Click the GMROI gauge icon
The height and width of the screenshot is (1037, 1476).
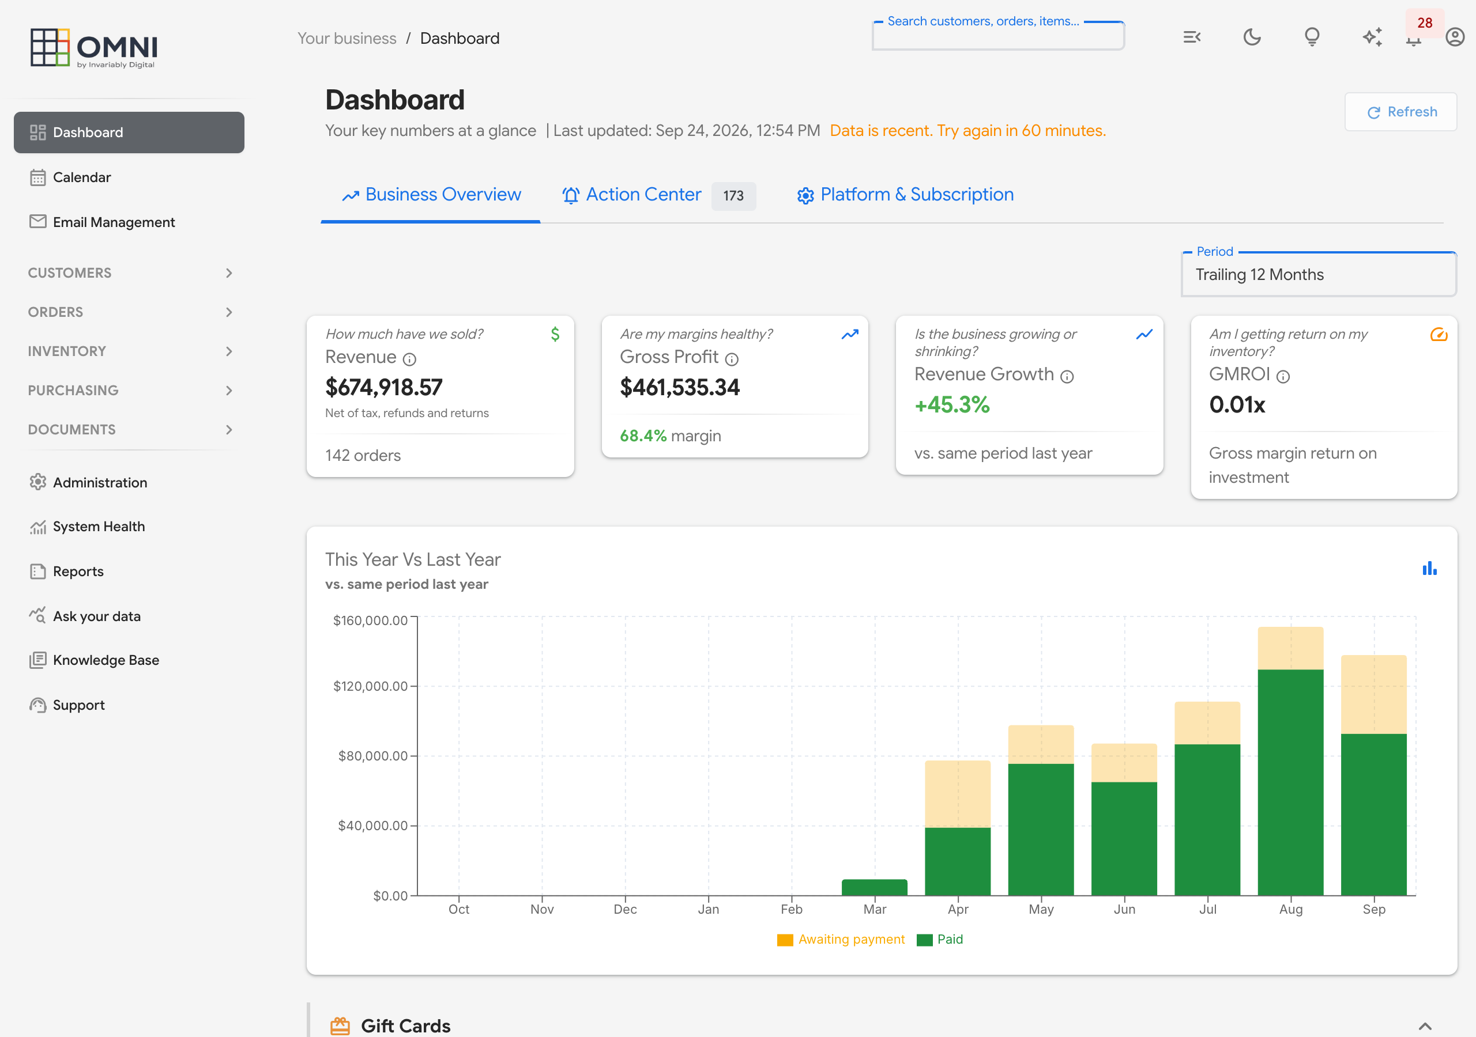pyautogui.click(x=1439, y=334)
